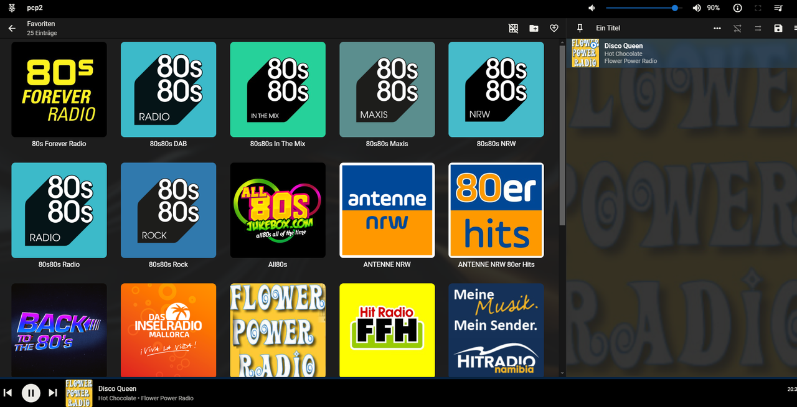The height and width of the screenshot is (407, 797).
Task: Save the current play queue
Action: point(778,28)
